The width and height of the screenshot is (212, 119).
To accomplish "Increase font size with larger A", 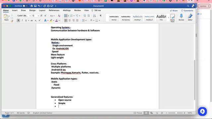I will [41, 16].
